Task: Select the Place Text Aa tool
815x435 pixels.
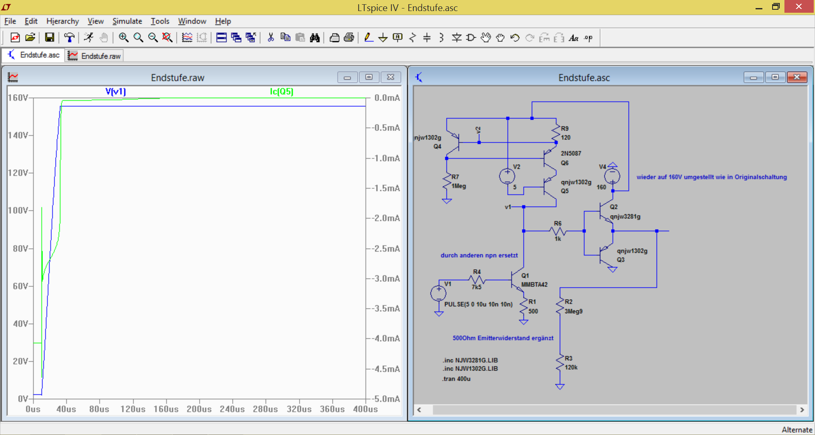Action: click(x=573, y=38)
